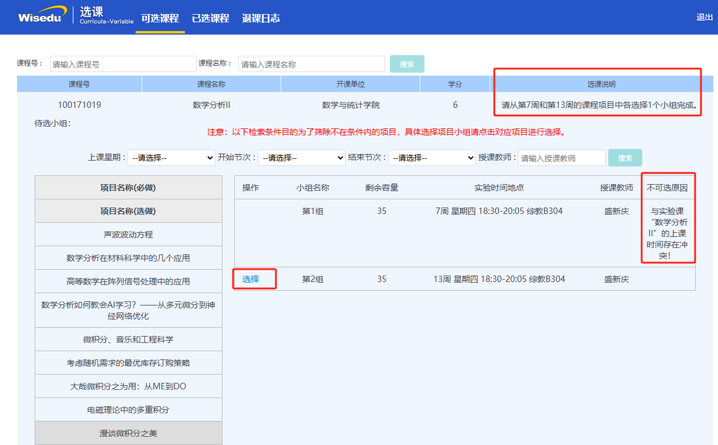Select project 高等数学在阵列信号处理中的应用

click(128, 281)
